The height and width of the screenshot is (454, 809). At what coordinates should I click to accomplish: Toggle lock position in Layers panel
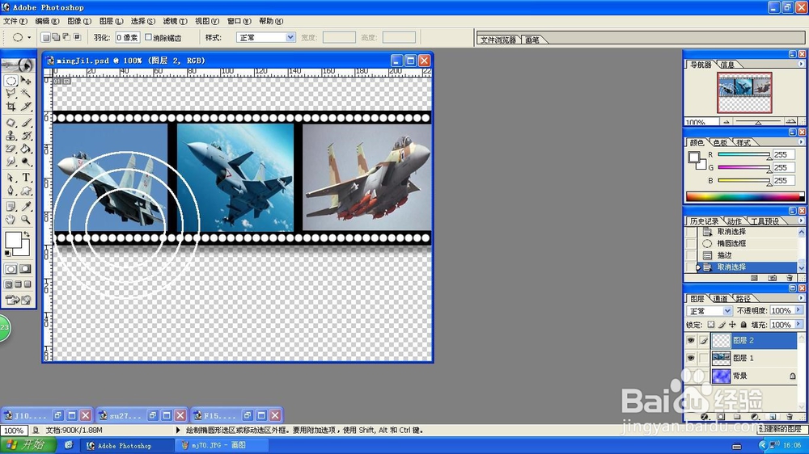[x=733, y=325]
